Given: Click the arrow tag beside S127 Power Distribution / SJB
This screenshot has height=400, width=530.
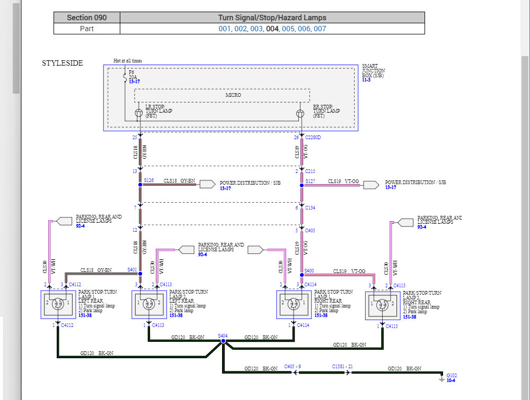Looking at the screenshot, I should point(371,185).
